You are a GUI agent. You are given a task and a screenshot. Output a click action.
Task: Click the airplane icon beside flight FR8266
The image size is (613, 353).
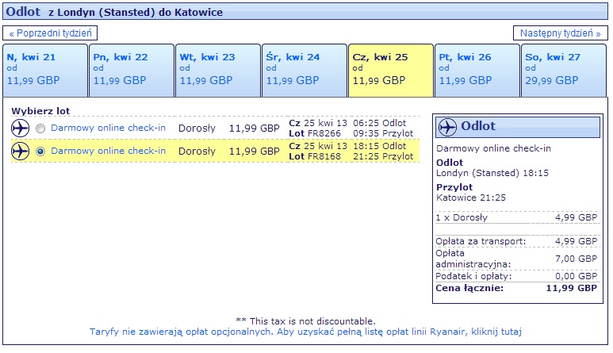click(21, 129)
